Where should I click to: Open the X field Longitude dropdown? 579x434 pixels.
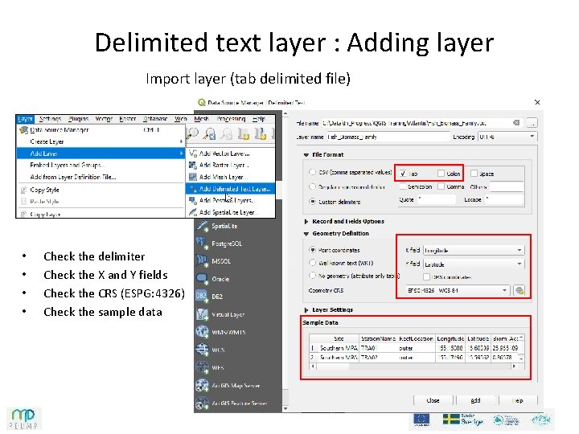[474, 250]
